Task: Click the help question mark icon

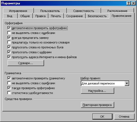Action: coord(128,3)
